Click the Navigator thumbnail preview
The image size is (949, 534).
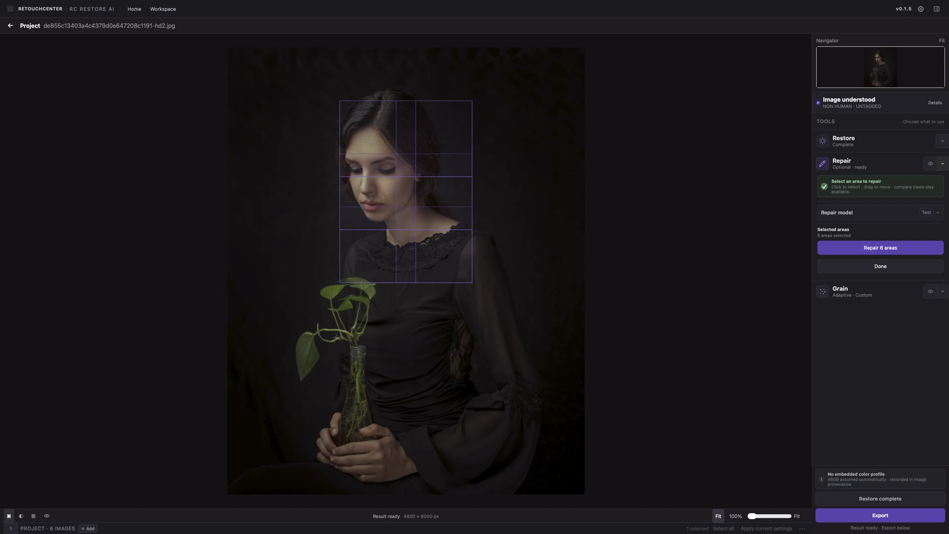click(x=880, y=67)
